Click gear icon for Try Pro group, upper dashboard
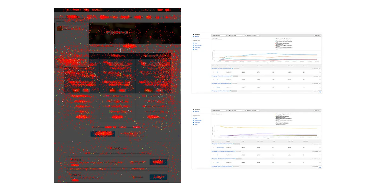The width and height of the screenshot is (379, 191). [x=319, y=76]
